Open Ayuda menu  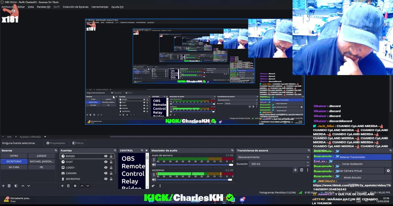click(x=117, y=7)
